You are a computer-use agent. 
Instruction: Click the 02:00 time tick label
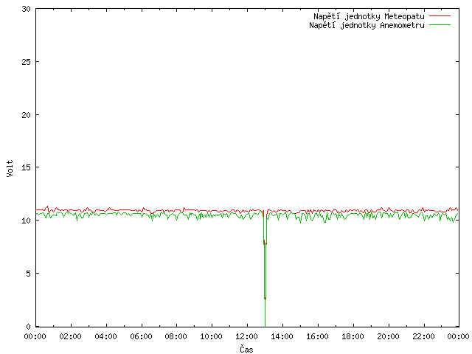click(71, 336)
